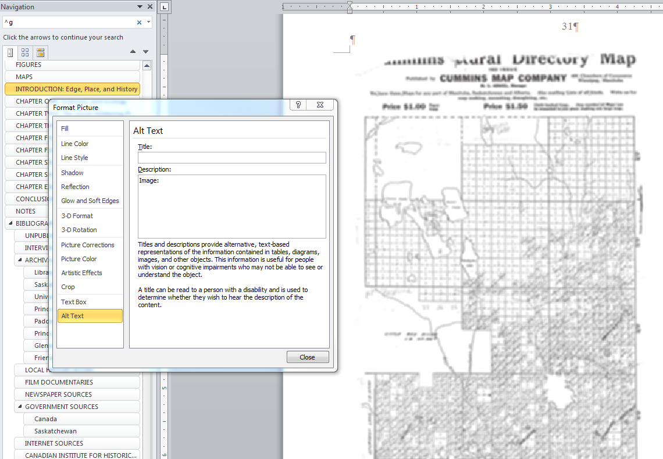Select Picture Color category
This screenshot has height=459, width=663.
pos(90,259)
